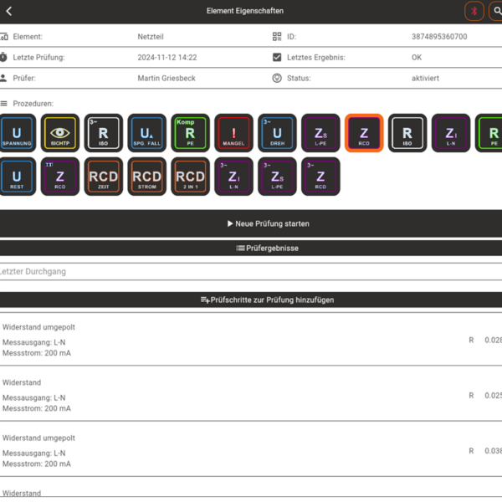Open the Prüfergebnisse section

coord(251,248)
